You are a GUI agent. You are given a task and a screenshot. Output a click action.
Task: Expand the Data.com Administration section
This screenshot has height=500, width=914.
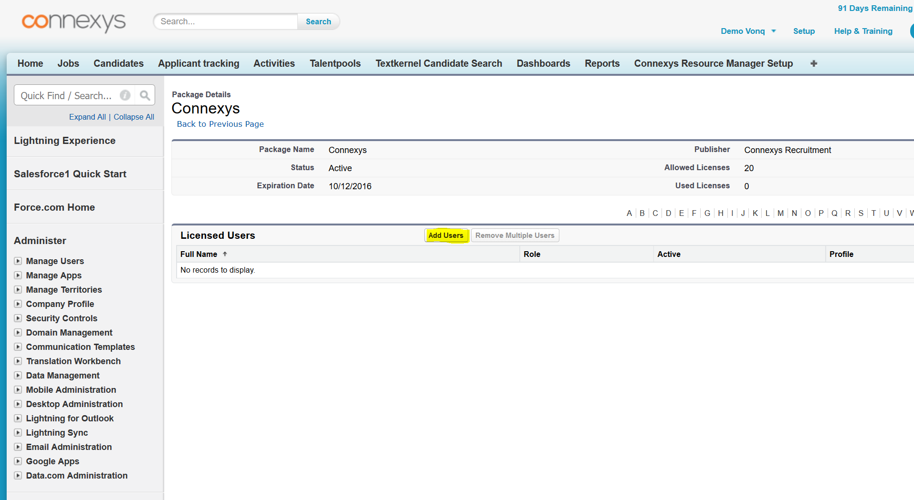tap(18, 475)
